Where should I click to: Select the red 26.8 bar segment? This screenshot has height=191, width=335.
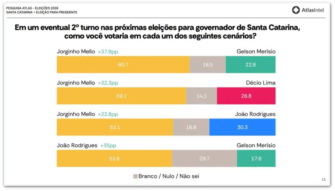[x=246, y=96]
